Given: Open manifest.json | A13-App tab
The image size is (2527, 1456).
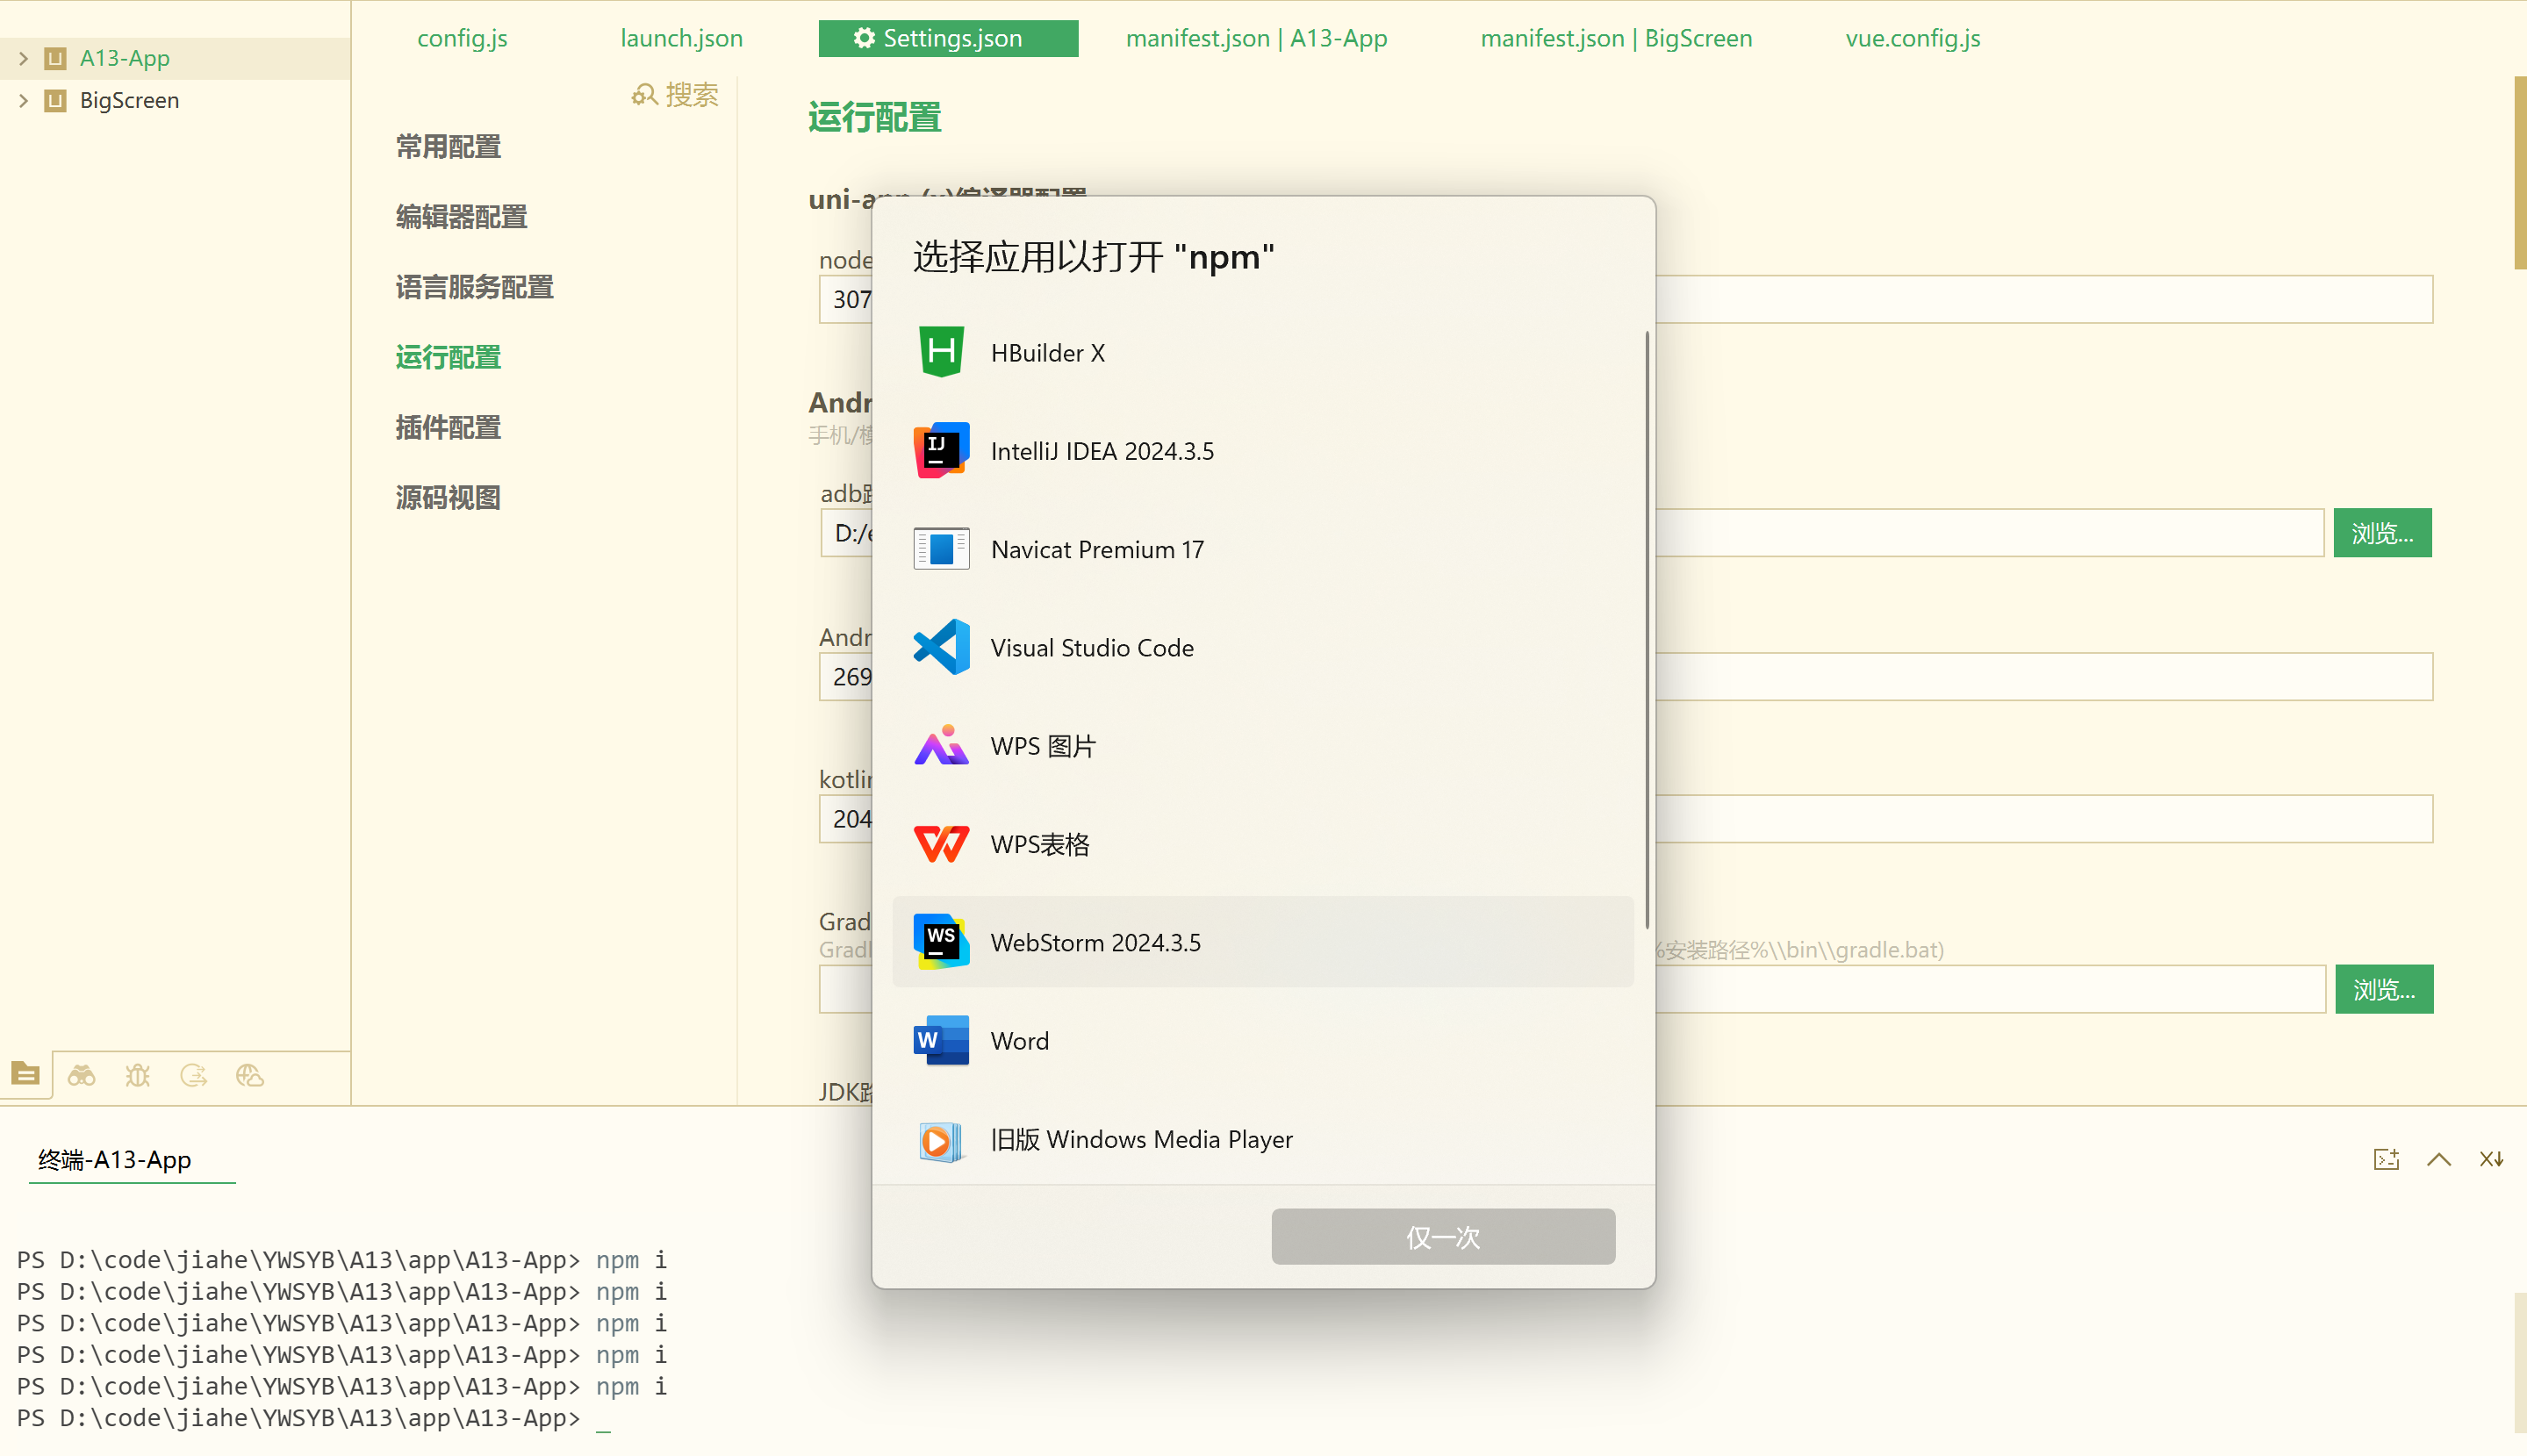Looking at the screenshot, I should pos(1256,38).
